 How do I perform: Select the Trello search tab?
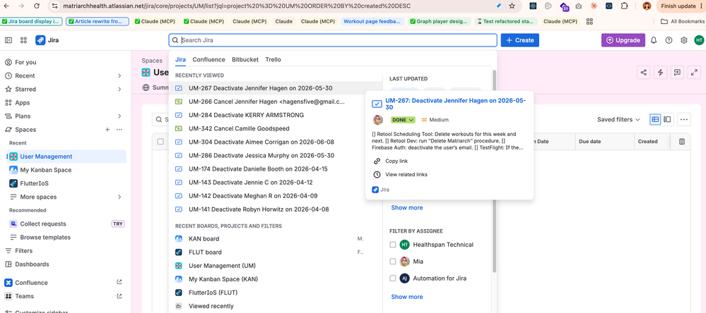pos(273,59)
